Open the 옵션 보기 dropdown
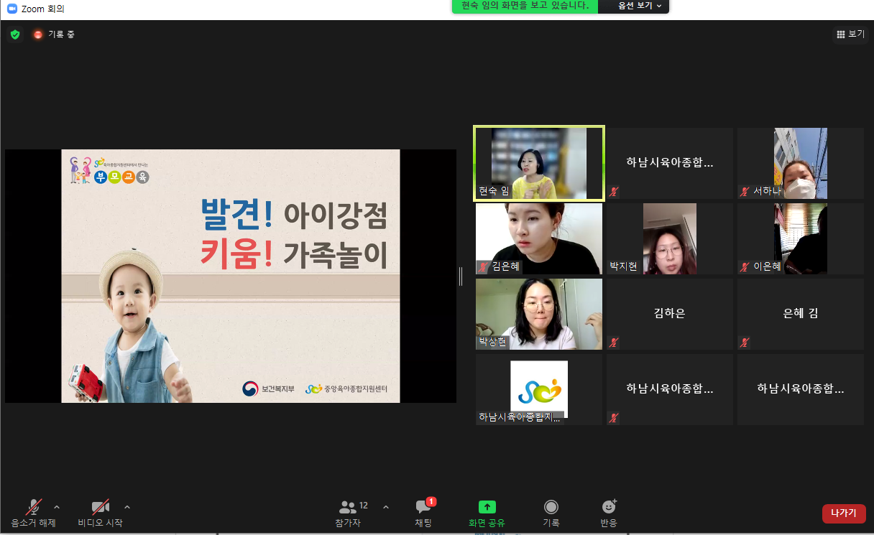This screenshot has height=535, width=874. [x=640, y=6]
